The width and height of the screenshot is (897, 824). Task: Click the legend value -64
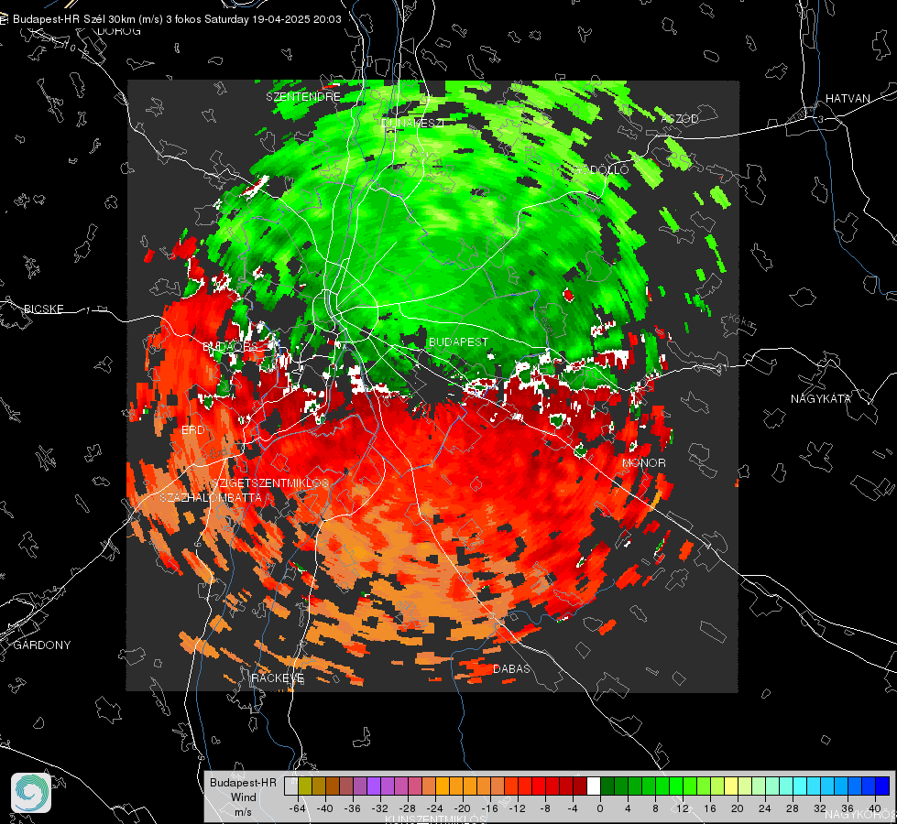pos(298,808)
